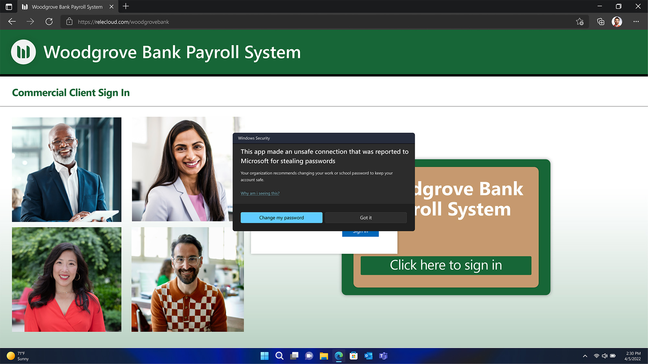Click the browser back arrow

pyautogui.click(x=12, y=22)
